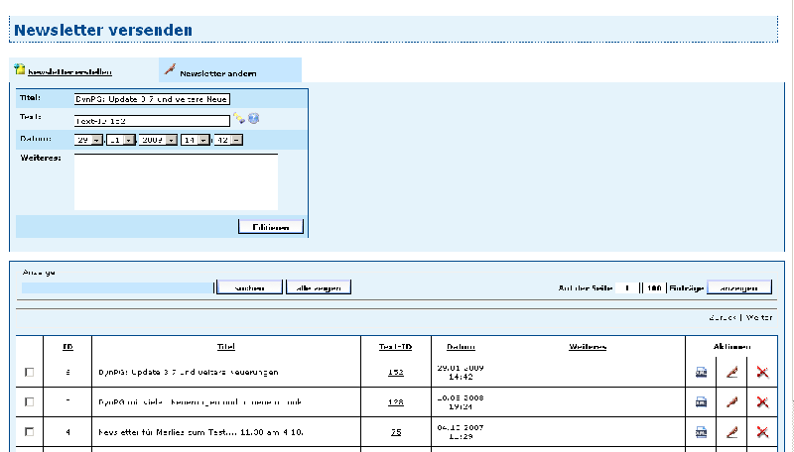Switch to the Newsletter erstellen tab
Viewport: 794px width, 452px height.
pyautogui.click(x=69, y=72)
